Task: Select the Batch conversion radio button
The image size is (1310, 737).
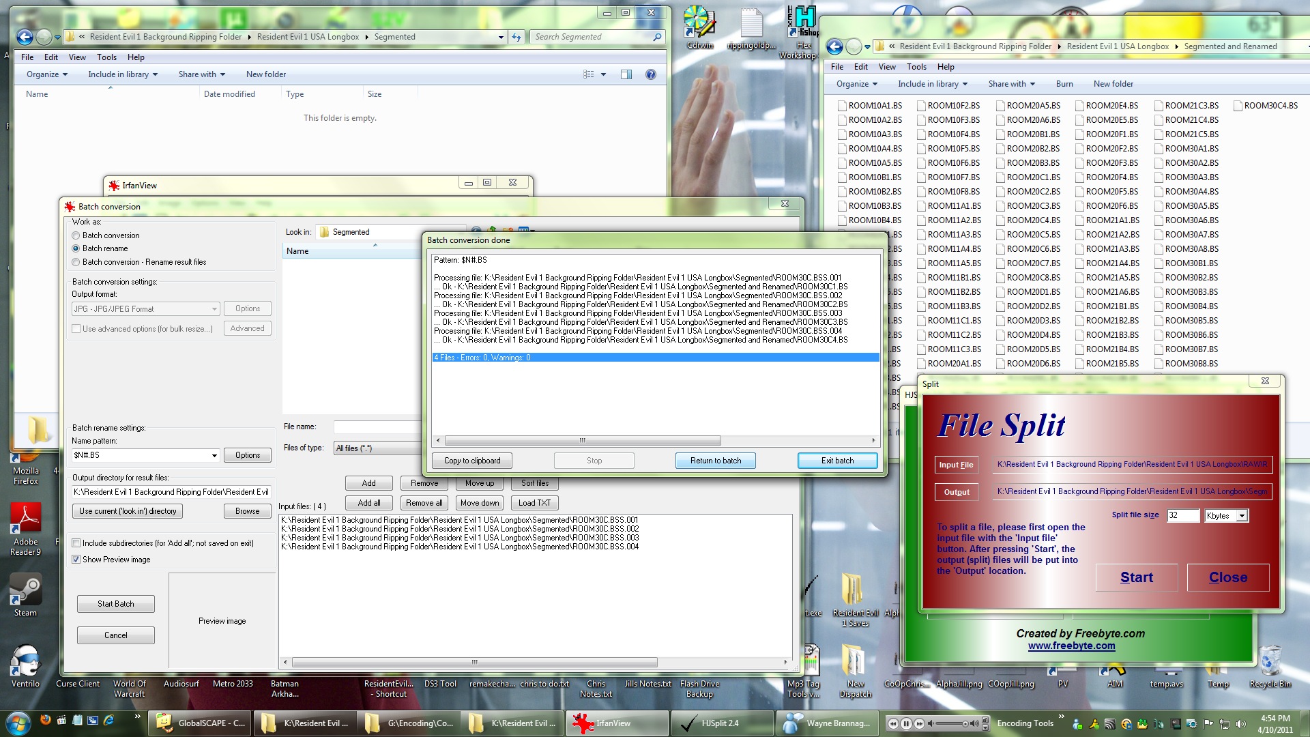Action: 76,235
